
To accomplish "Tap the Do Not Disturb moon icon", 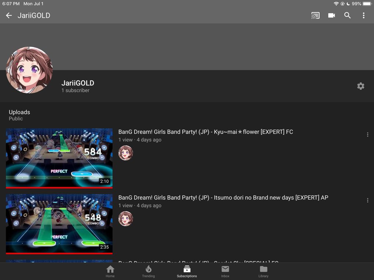I will click(348, 4).
